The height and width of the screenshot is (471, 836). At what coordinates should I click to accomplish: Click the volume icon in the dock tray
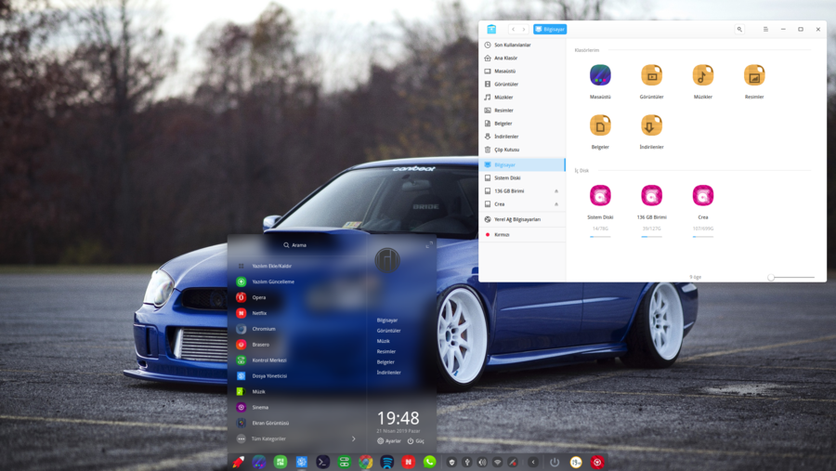(x=482, y=462)
